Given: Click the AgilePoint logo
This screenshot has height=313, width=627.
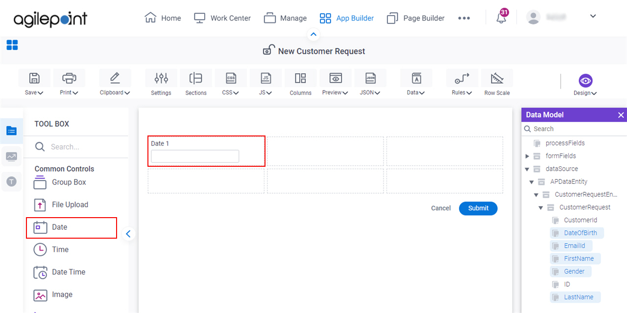Looking at the screenshot, I should click(x=50, y=19).
